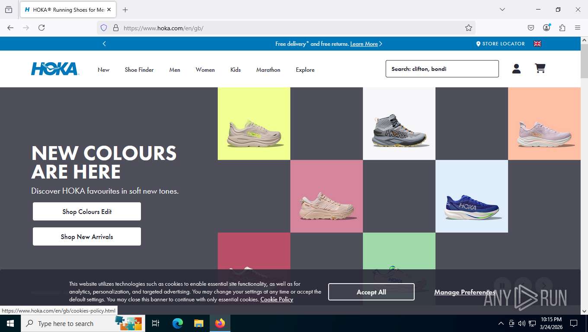Open Windows Start menu

[10, 323]
